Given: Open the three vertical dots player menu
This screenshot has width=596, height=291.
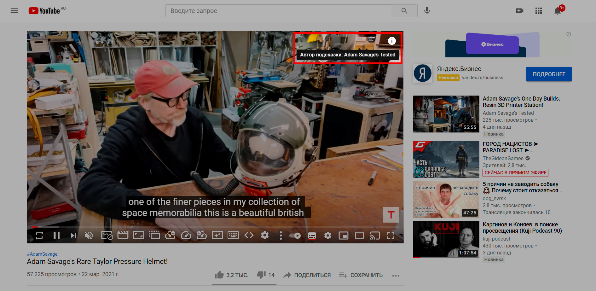Looking at the screenshot, I should click(x=281, y=236).
